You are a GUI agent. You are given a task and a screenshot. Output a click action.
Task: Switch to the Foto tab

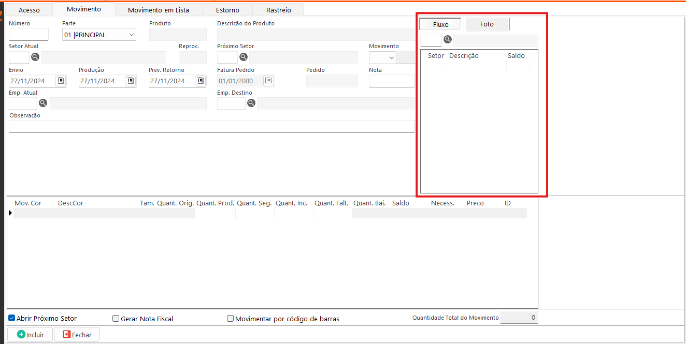(487, 24)
